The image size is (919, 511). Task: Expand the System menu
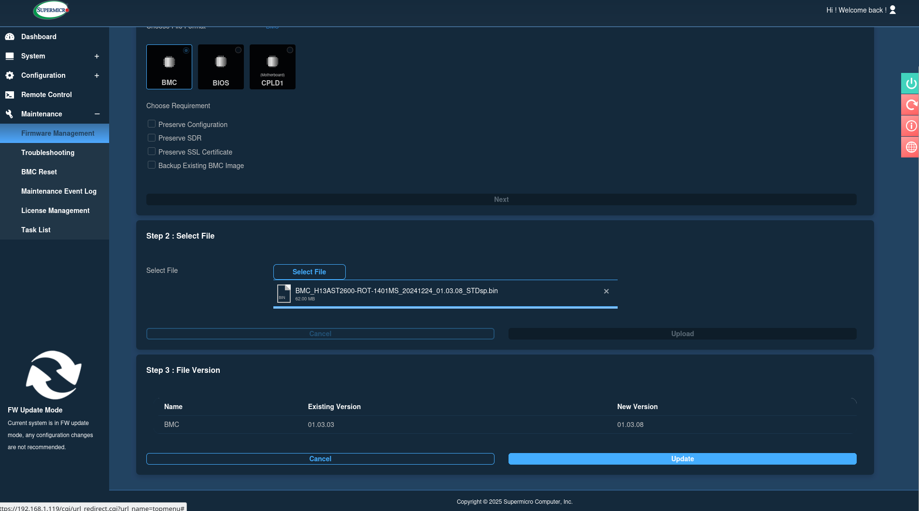click(97, 56)
